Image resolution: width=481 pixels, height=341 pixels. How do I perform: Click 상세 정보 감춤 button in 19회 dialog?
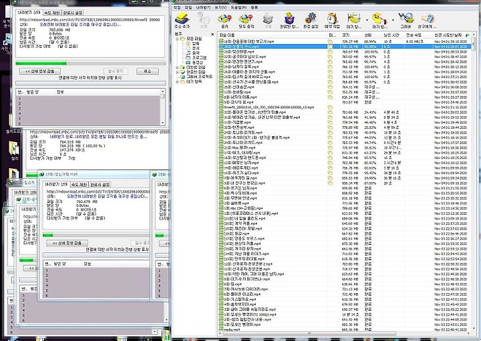coord(67,243)
